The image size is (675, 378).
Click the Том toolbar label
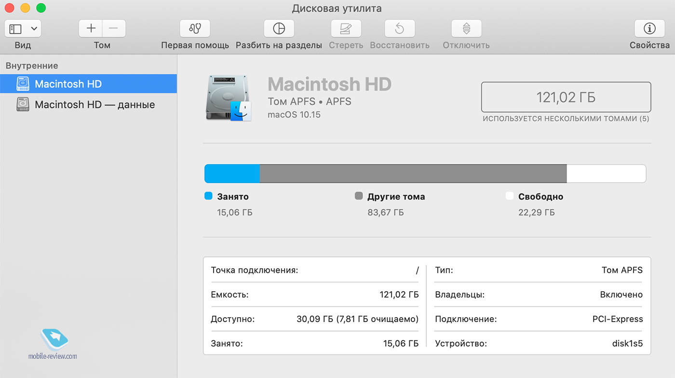(x=102, y=45)
